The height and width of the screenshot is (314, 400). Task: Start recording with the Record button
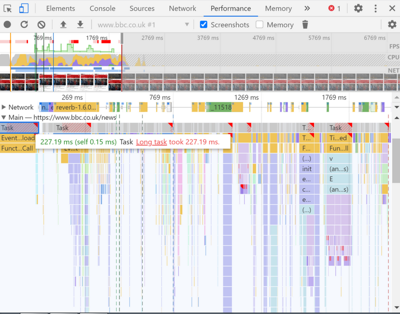coord(7,24)
